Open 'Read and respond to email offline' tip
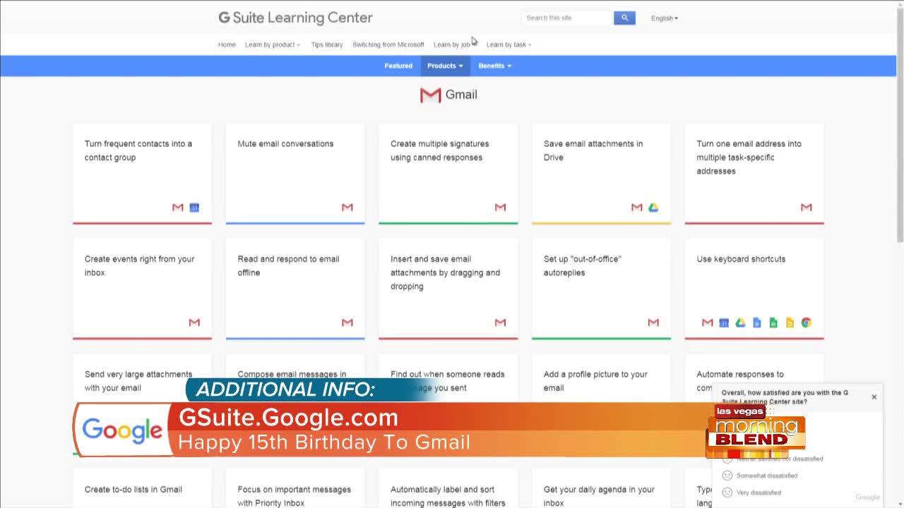Screen dimensions: 904x508 [x=295, y=289]
